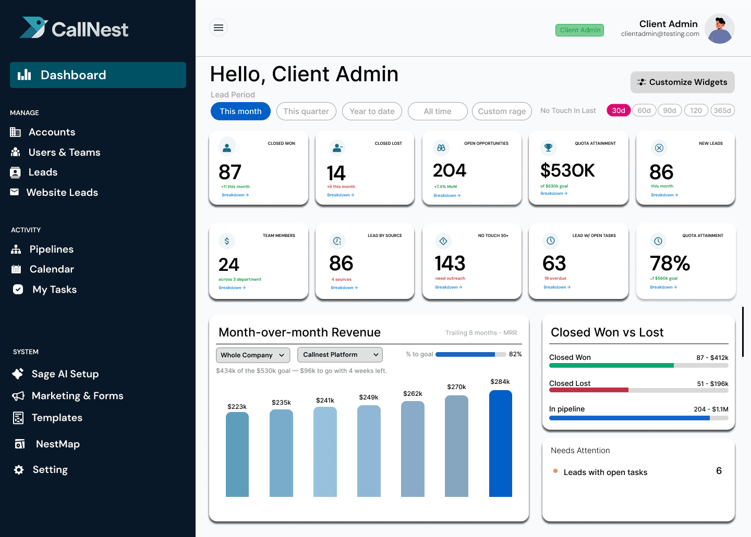Select the 120 no-touch filter

point(696,110)
